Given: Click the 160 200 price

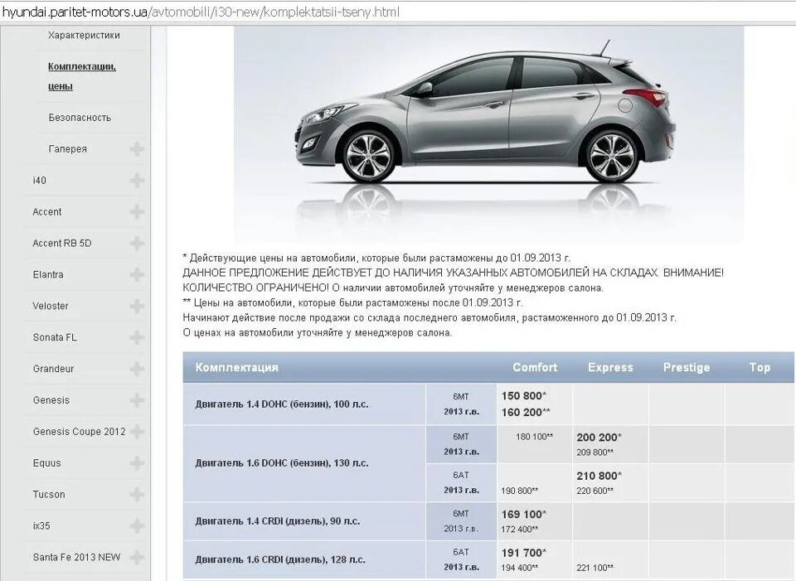Looking at the screenshot, I should [x=526, y=413].
